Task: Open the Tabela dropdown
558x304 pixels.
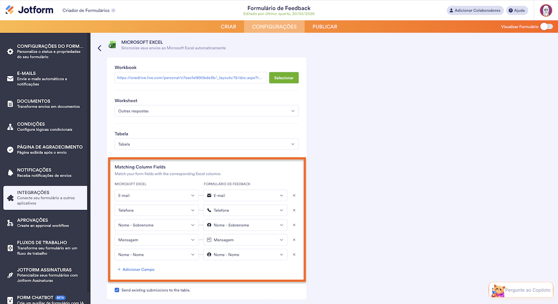Action: (207, 144)
